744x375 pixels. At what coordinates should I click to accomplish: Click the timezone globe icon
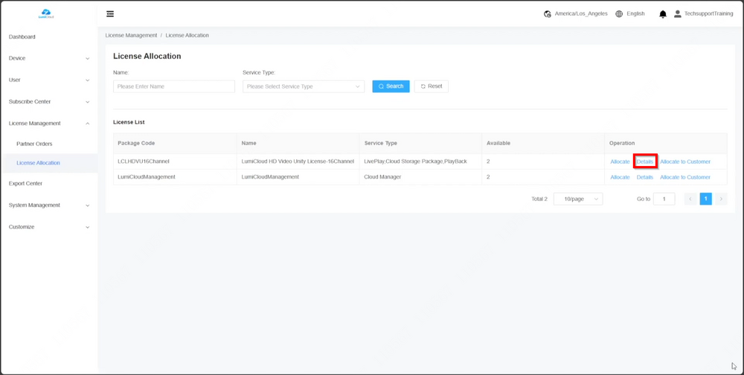point(548,14)
